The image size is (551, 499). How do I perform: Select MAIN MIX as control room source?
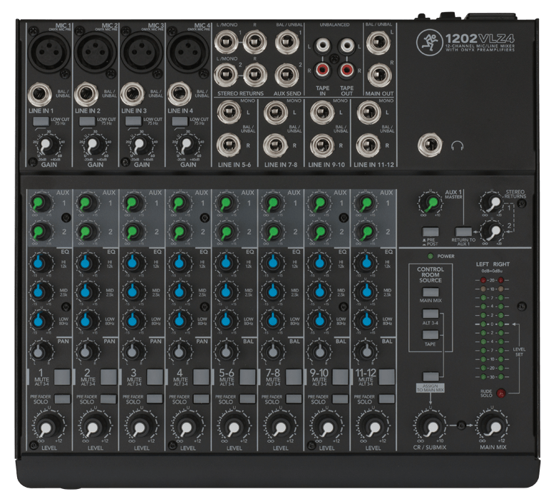click(431, 292)
